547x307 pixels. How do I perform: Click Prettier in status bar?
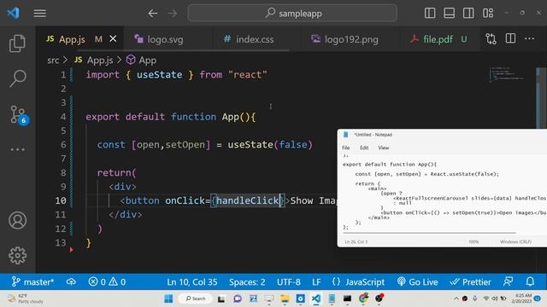point(470,281)
